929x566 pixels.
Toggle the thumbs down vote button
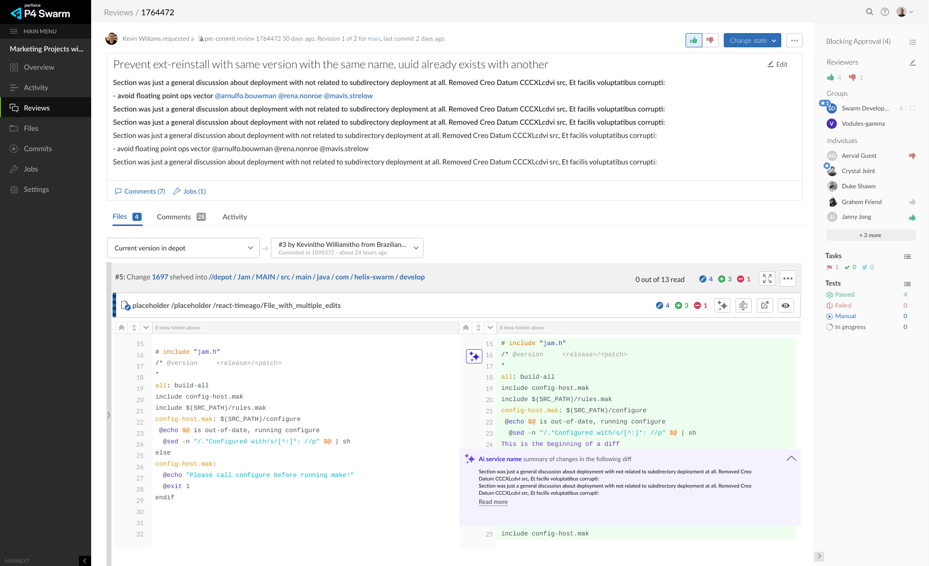pos(710,40)
